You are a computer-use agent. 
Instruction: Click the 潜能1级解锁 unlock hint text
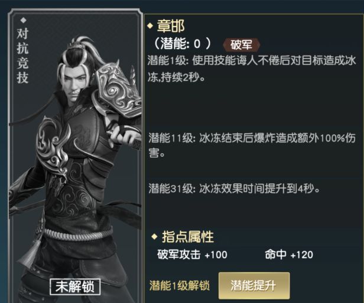point(180,286)
